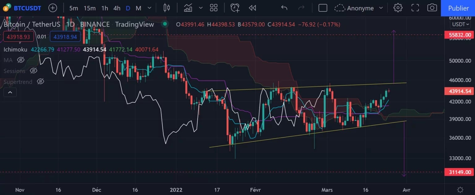
Task: Switch to the 1h timeframe
Action: pyautogui.click(x=105, y=8)
